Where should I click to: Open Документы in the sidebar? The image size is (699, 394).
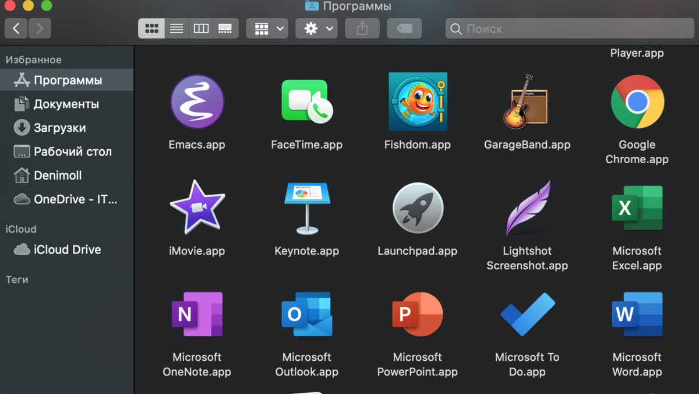67,104
